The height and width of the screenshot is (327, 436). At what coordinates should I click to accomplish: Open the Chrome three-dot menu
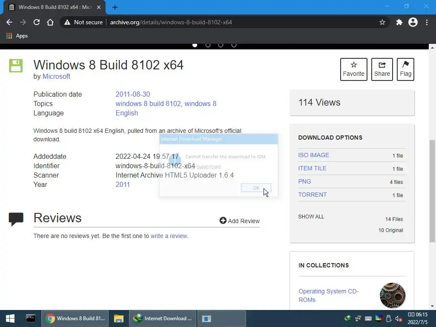pyautogui.click(x=427, y=22)
